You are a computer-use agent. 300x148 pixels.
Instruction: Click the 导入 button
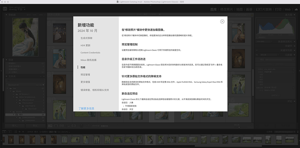tap(14, 126)
